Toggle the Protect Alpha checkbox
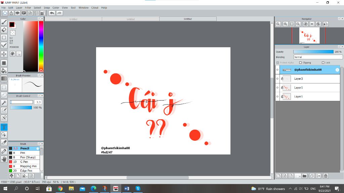Image resolution: width=344 pixels, height=193 pixels. [277, 63]
